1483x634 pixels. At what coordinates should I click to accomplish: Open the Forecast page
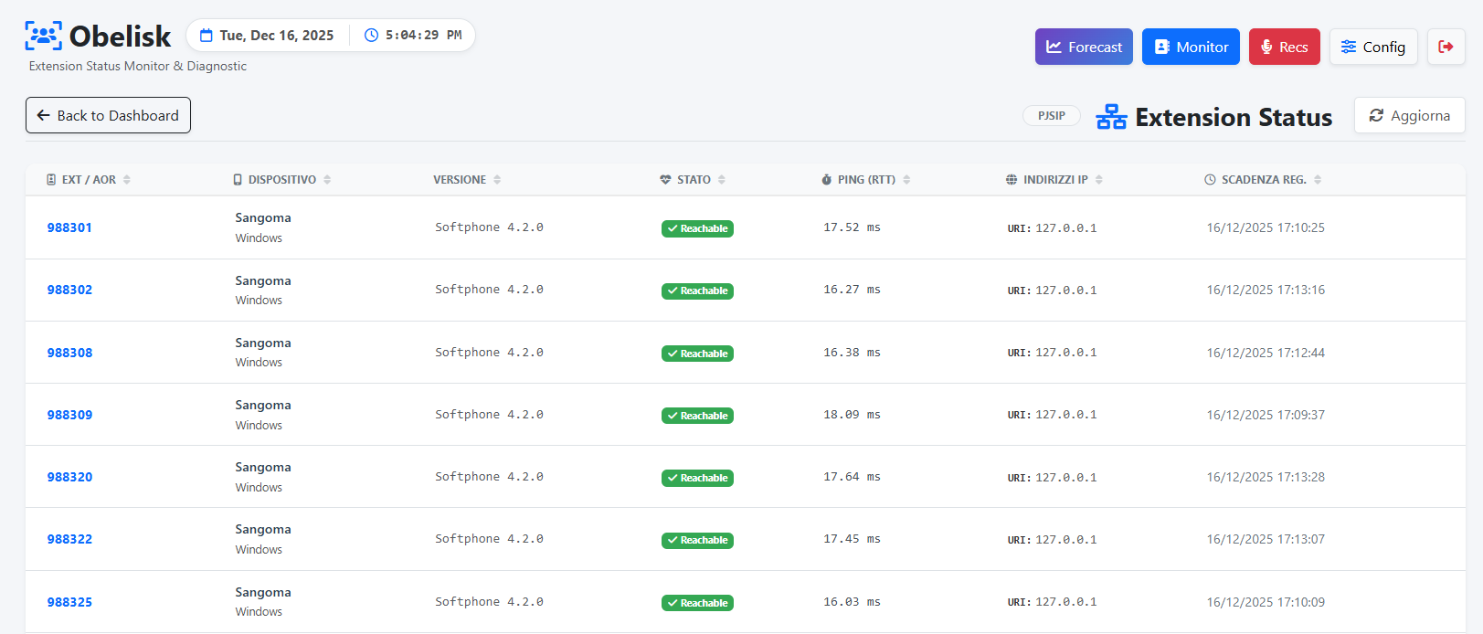pos(1084,47)
